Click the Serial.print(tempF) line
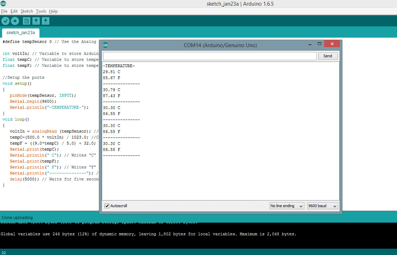Screen dimensions: 397x255 pos(34,161)
